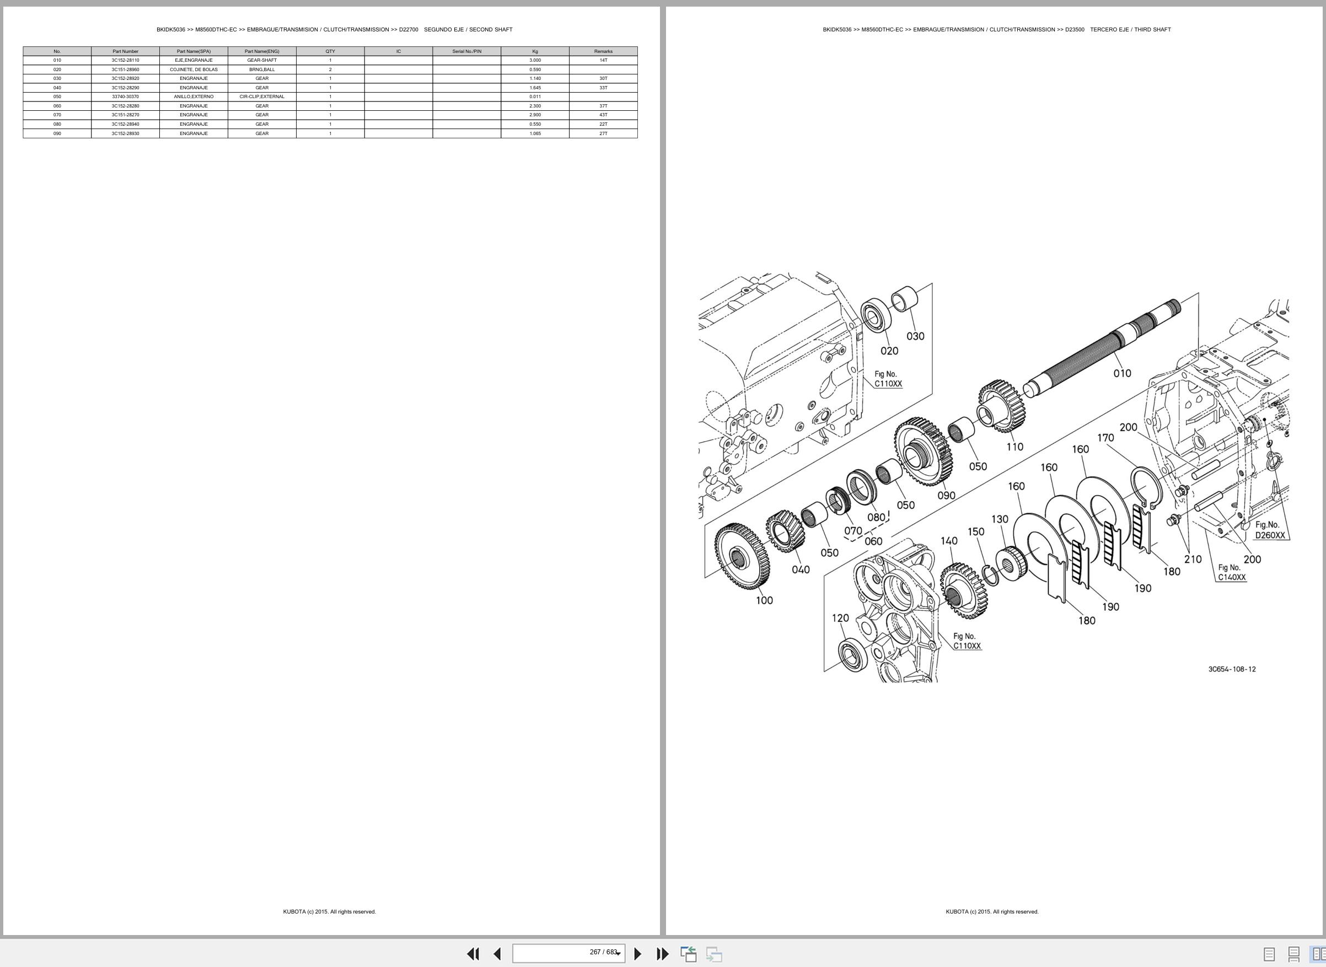Click the Kg column header

(x=535, y=51)
